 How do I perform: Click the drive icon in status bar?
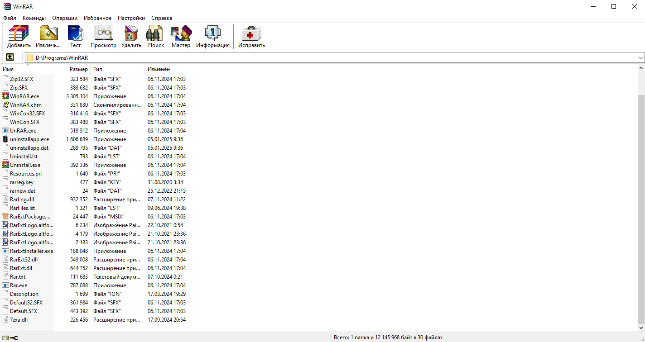coord(5,337)
